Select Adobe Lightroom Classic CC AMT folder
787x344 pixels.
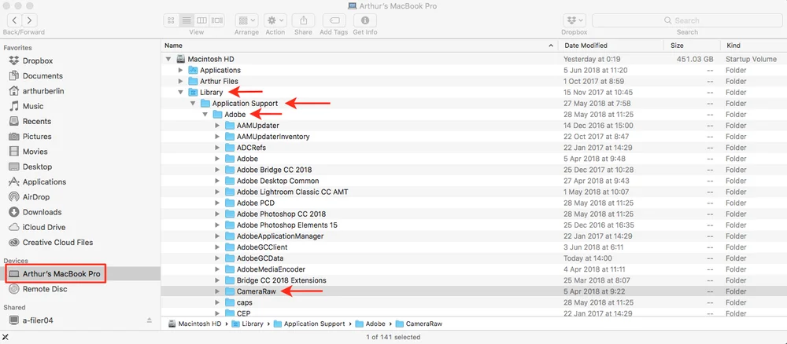(x=473, y=192)
